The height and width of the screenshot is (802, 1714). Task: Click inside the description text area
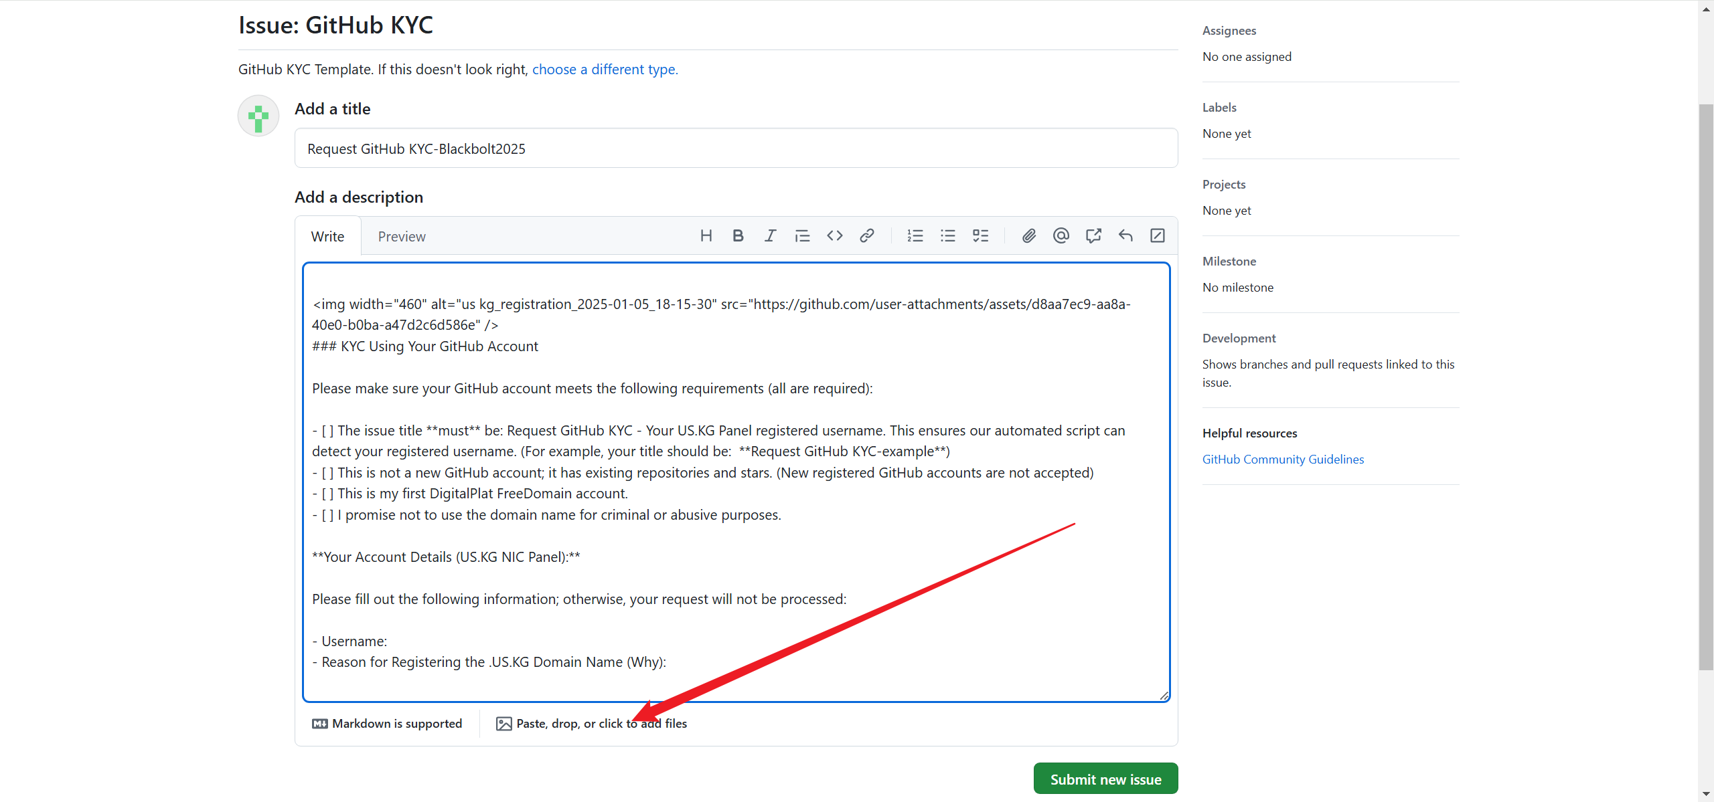point(736,482)
